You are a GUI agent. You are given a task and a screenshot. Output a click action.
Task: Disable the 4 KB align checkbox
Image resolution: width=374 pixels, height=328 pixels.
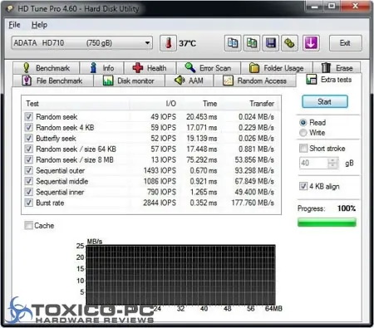(303, 186)
